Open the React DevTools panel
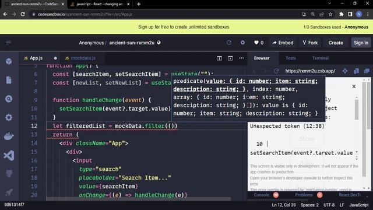 coord(350,195)
